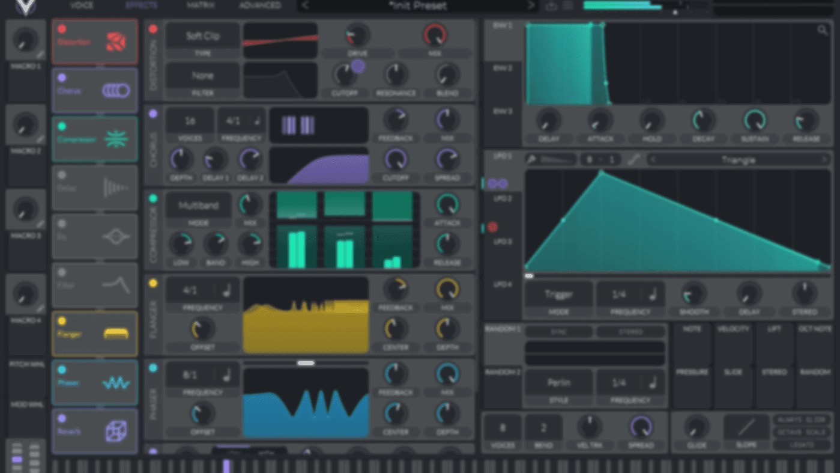The image size is (840, 473).
Task: Select the LFO 3 tab
Action: point(503,242)
